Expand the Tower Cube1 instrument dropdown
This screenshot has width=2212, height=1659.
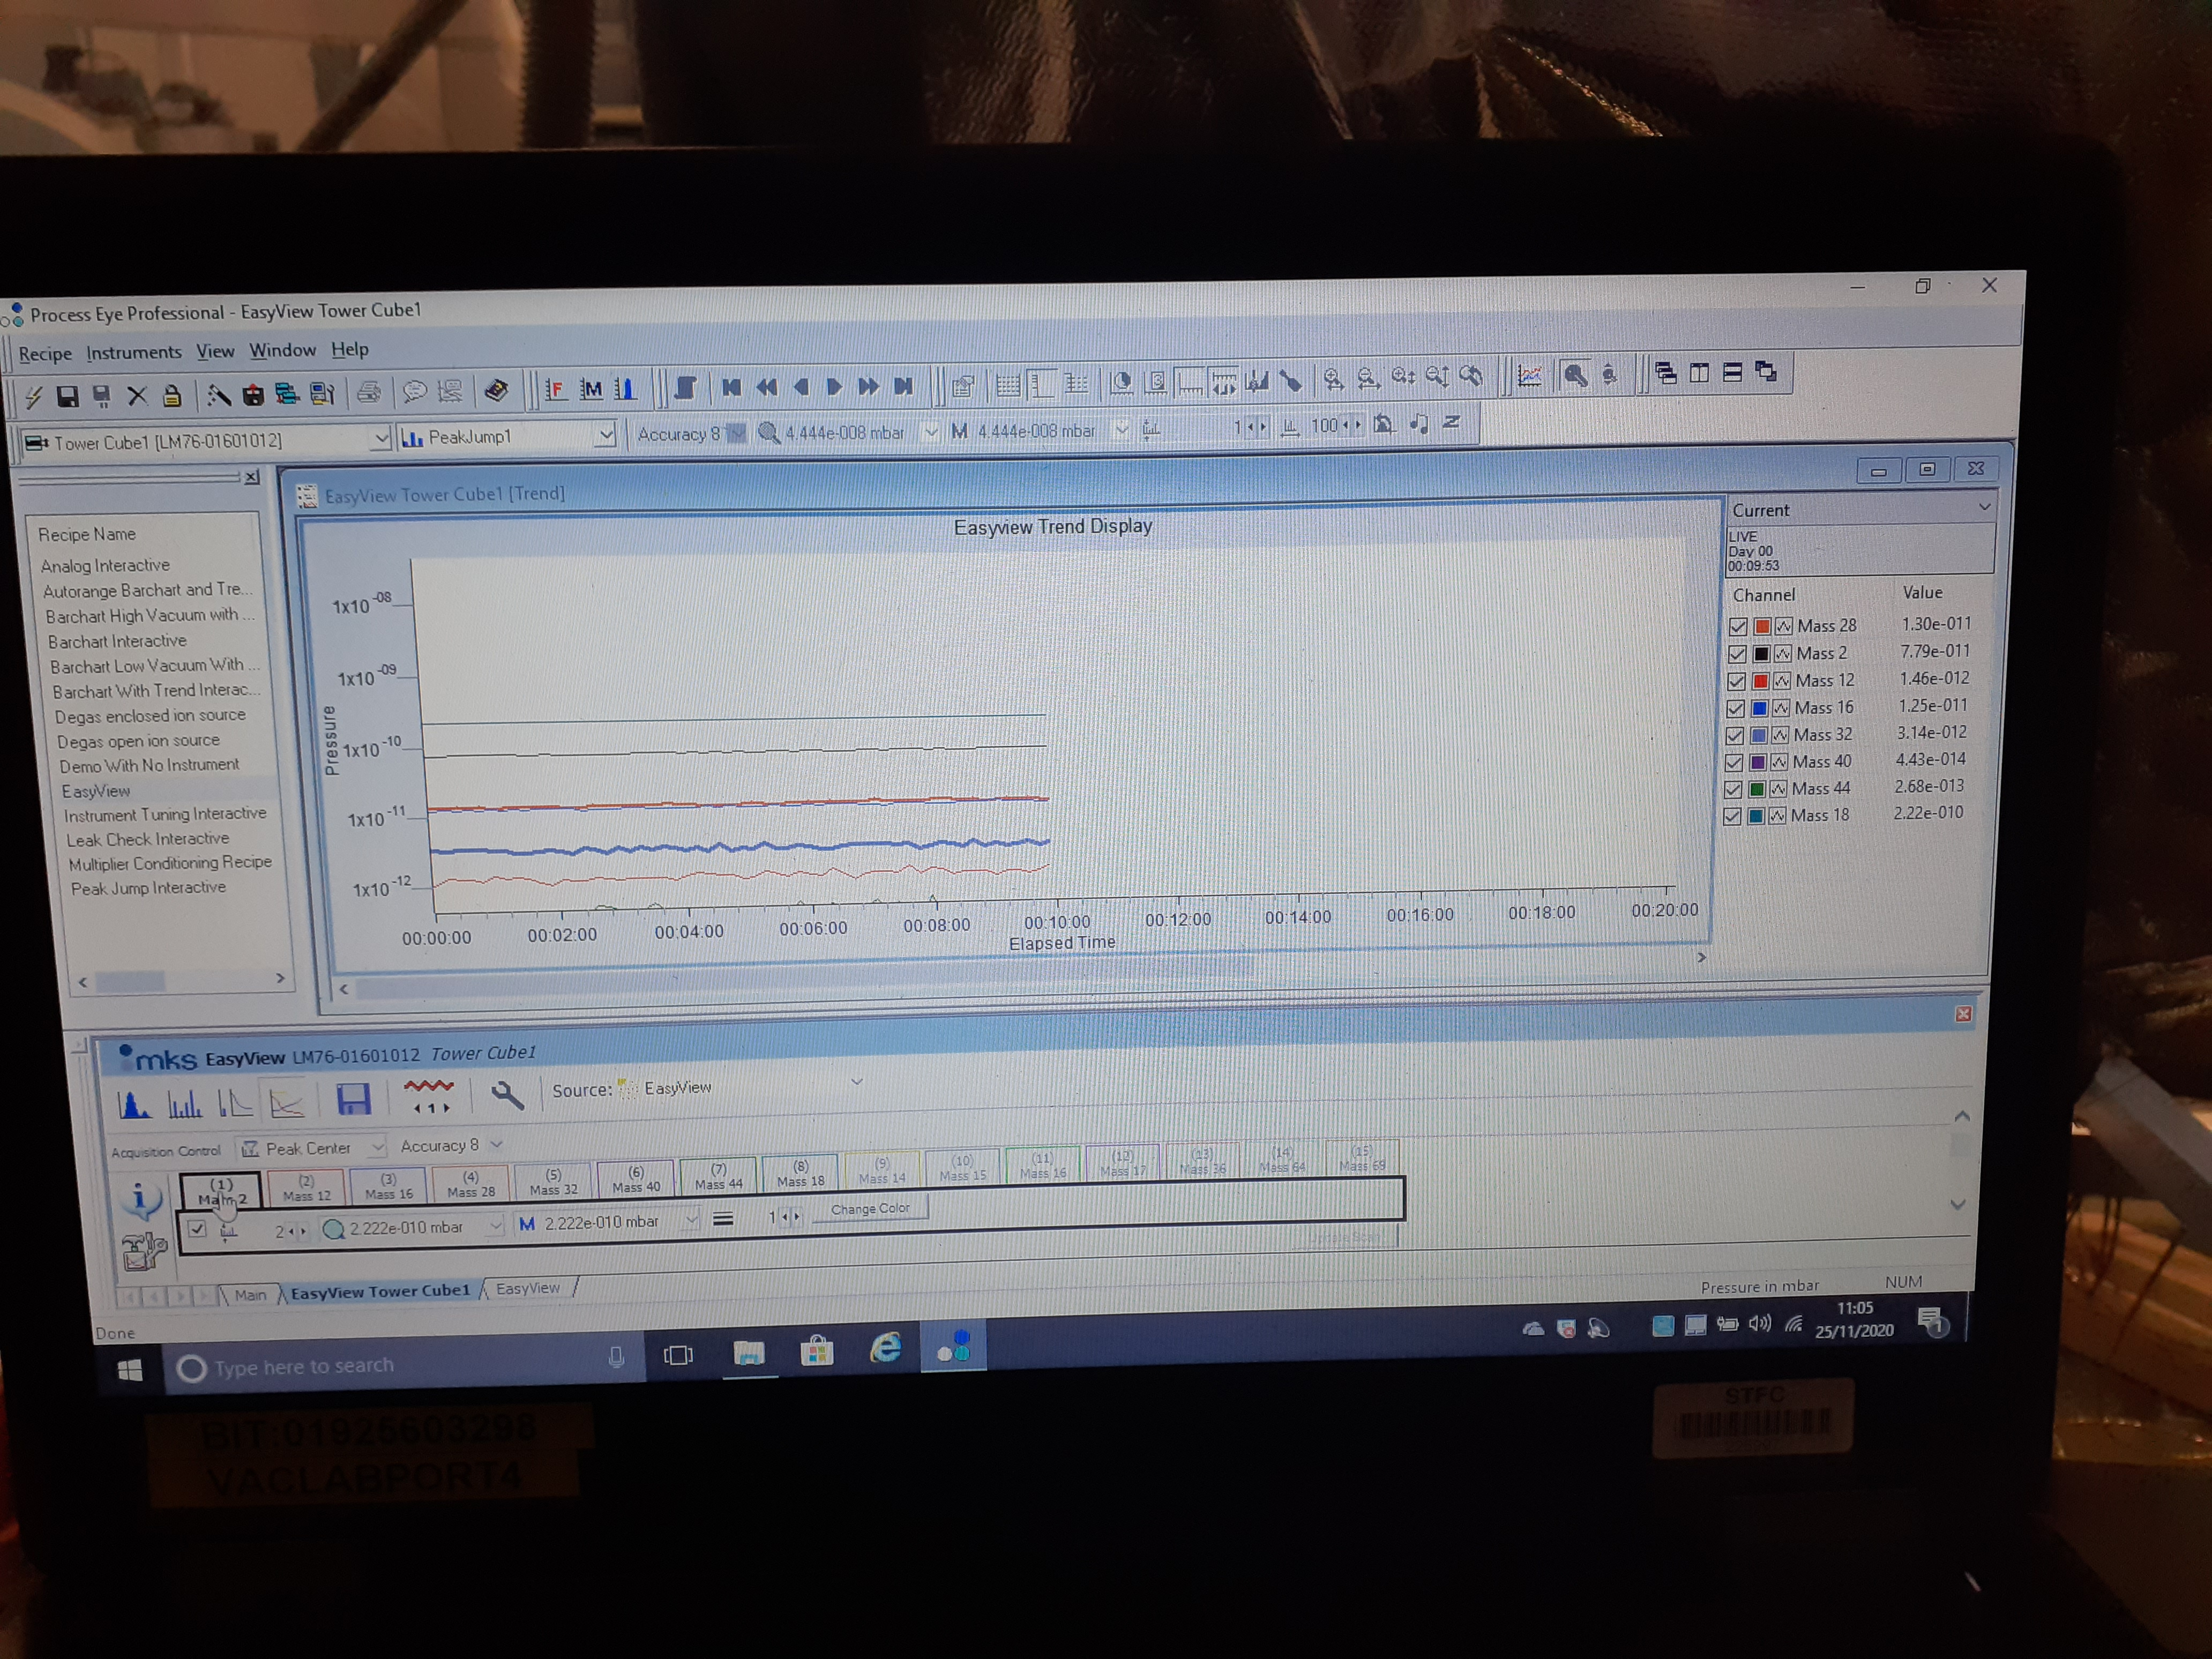coord(380,438)
